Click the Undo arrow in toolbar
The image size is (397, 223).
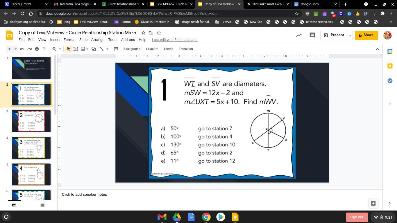tap(22, 49)
